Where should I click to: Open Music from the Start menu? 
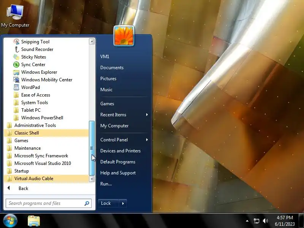click(x=106, y=90)
